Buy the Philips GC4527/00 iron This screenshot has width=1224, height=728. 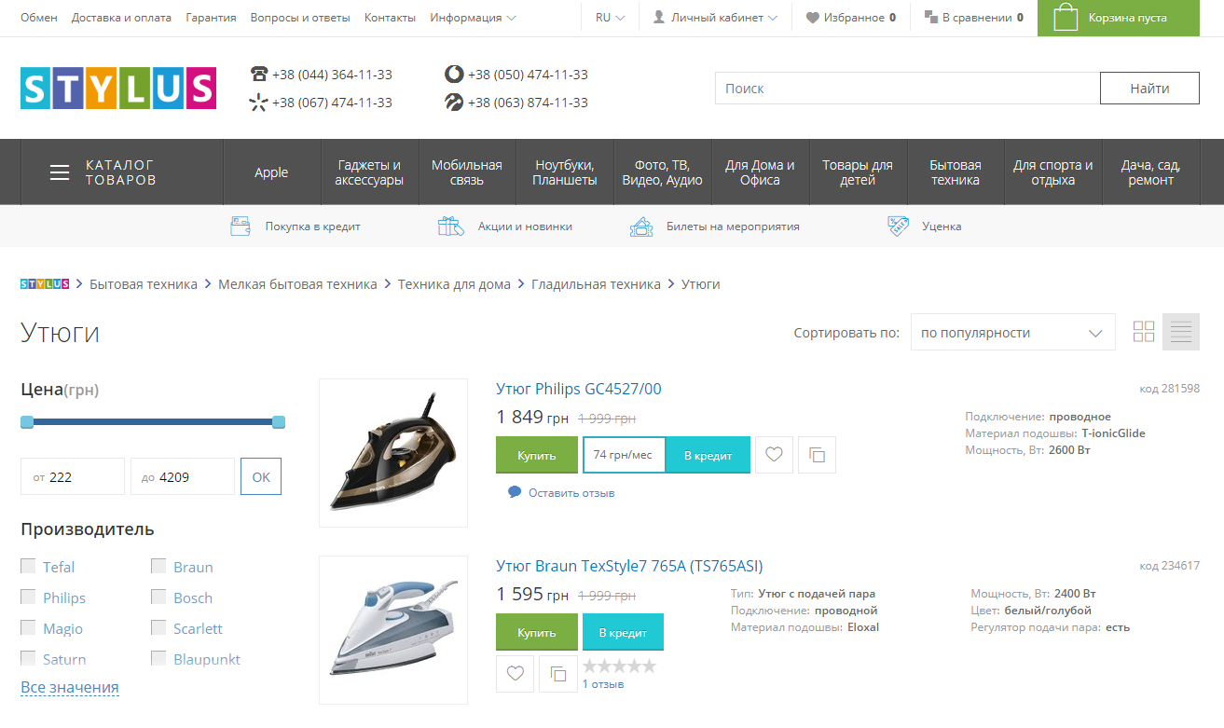point(537,455)
